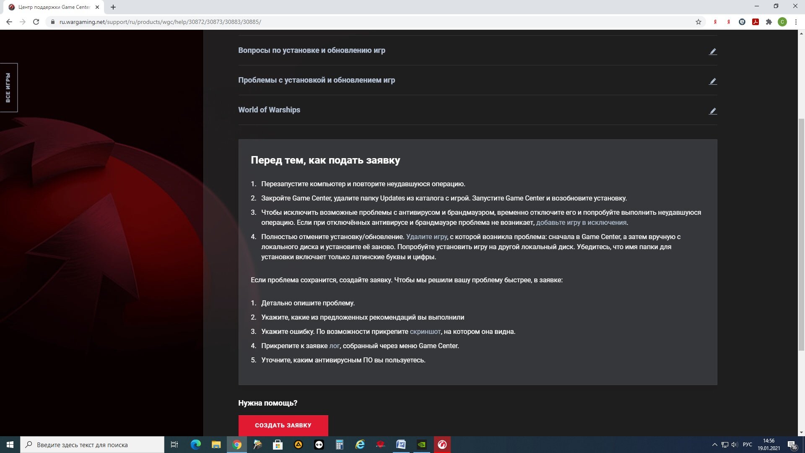Viewport: 805px width, 453px height.
Task: Click the скриншот hyperlink in step 3
Action: (425, 331)
